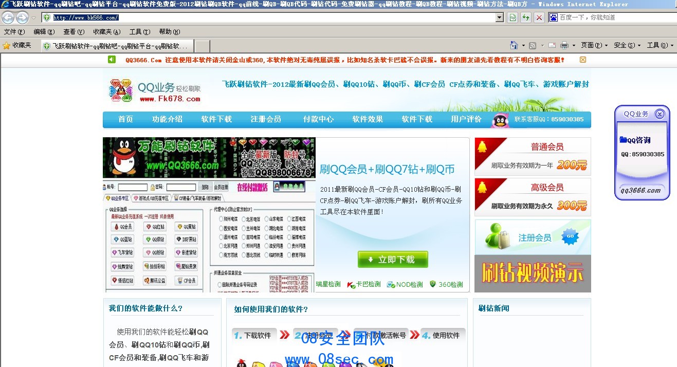Click the Read Mail envelope icon
The height and width of the screenshot is (367, 677).
pos(552,45)
